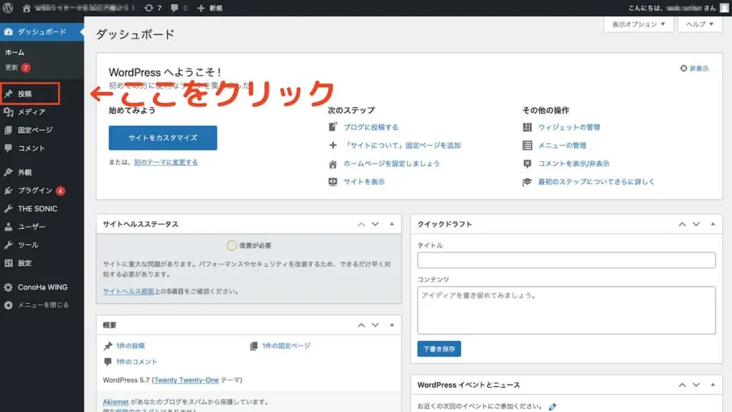Click the ダッシュボード gauge icon in sidebar
732x412 pixels.
(9, 31)
